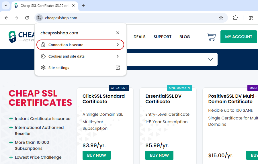
Task: Click A Single Domain SSL text
Action: (103, 114)
